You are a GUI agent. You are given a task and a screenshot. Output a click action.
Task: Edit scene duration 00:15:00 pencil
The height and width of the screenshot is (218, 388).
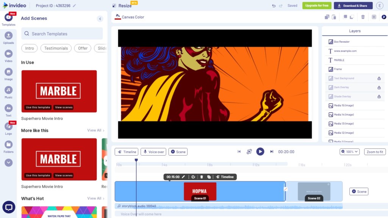point(183,177)
